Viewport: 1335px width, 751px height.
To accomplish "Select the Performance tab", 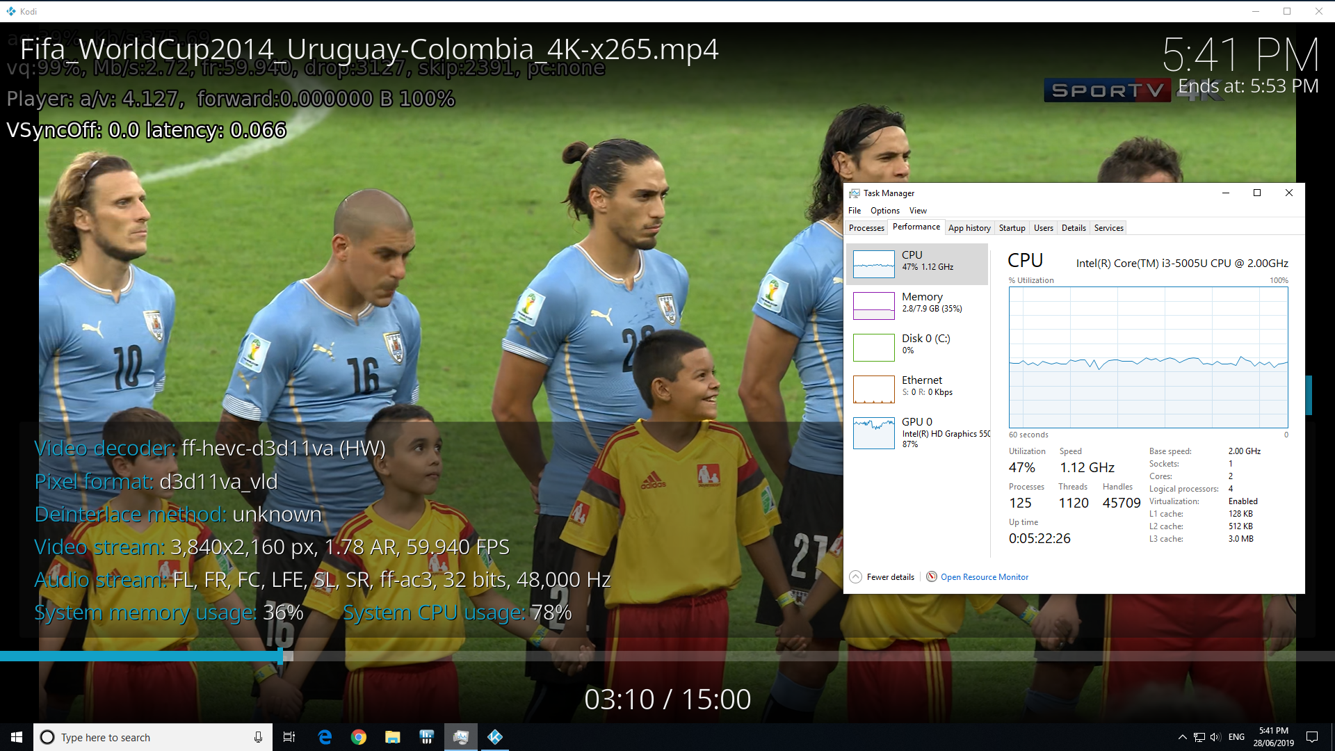I will pyautogui.click(x=916, y=227).
